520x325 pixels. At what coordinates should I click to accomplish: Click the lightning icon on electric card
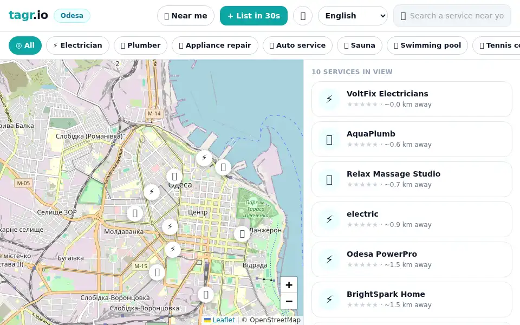click(x=329, y=219)
